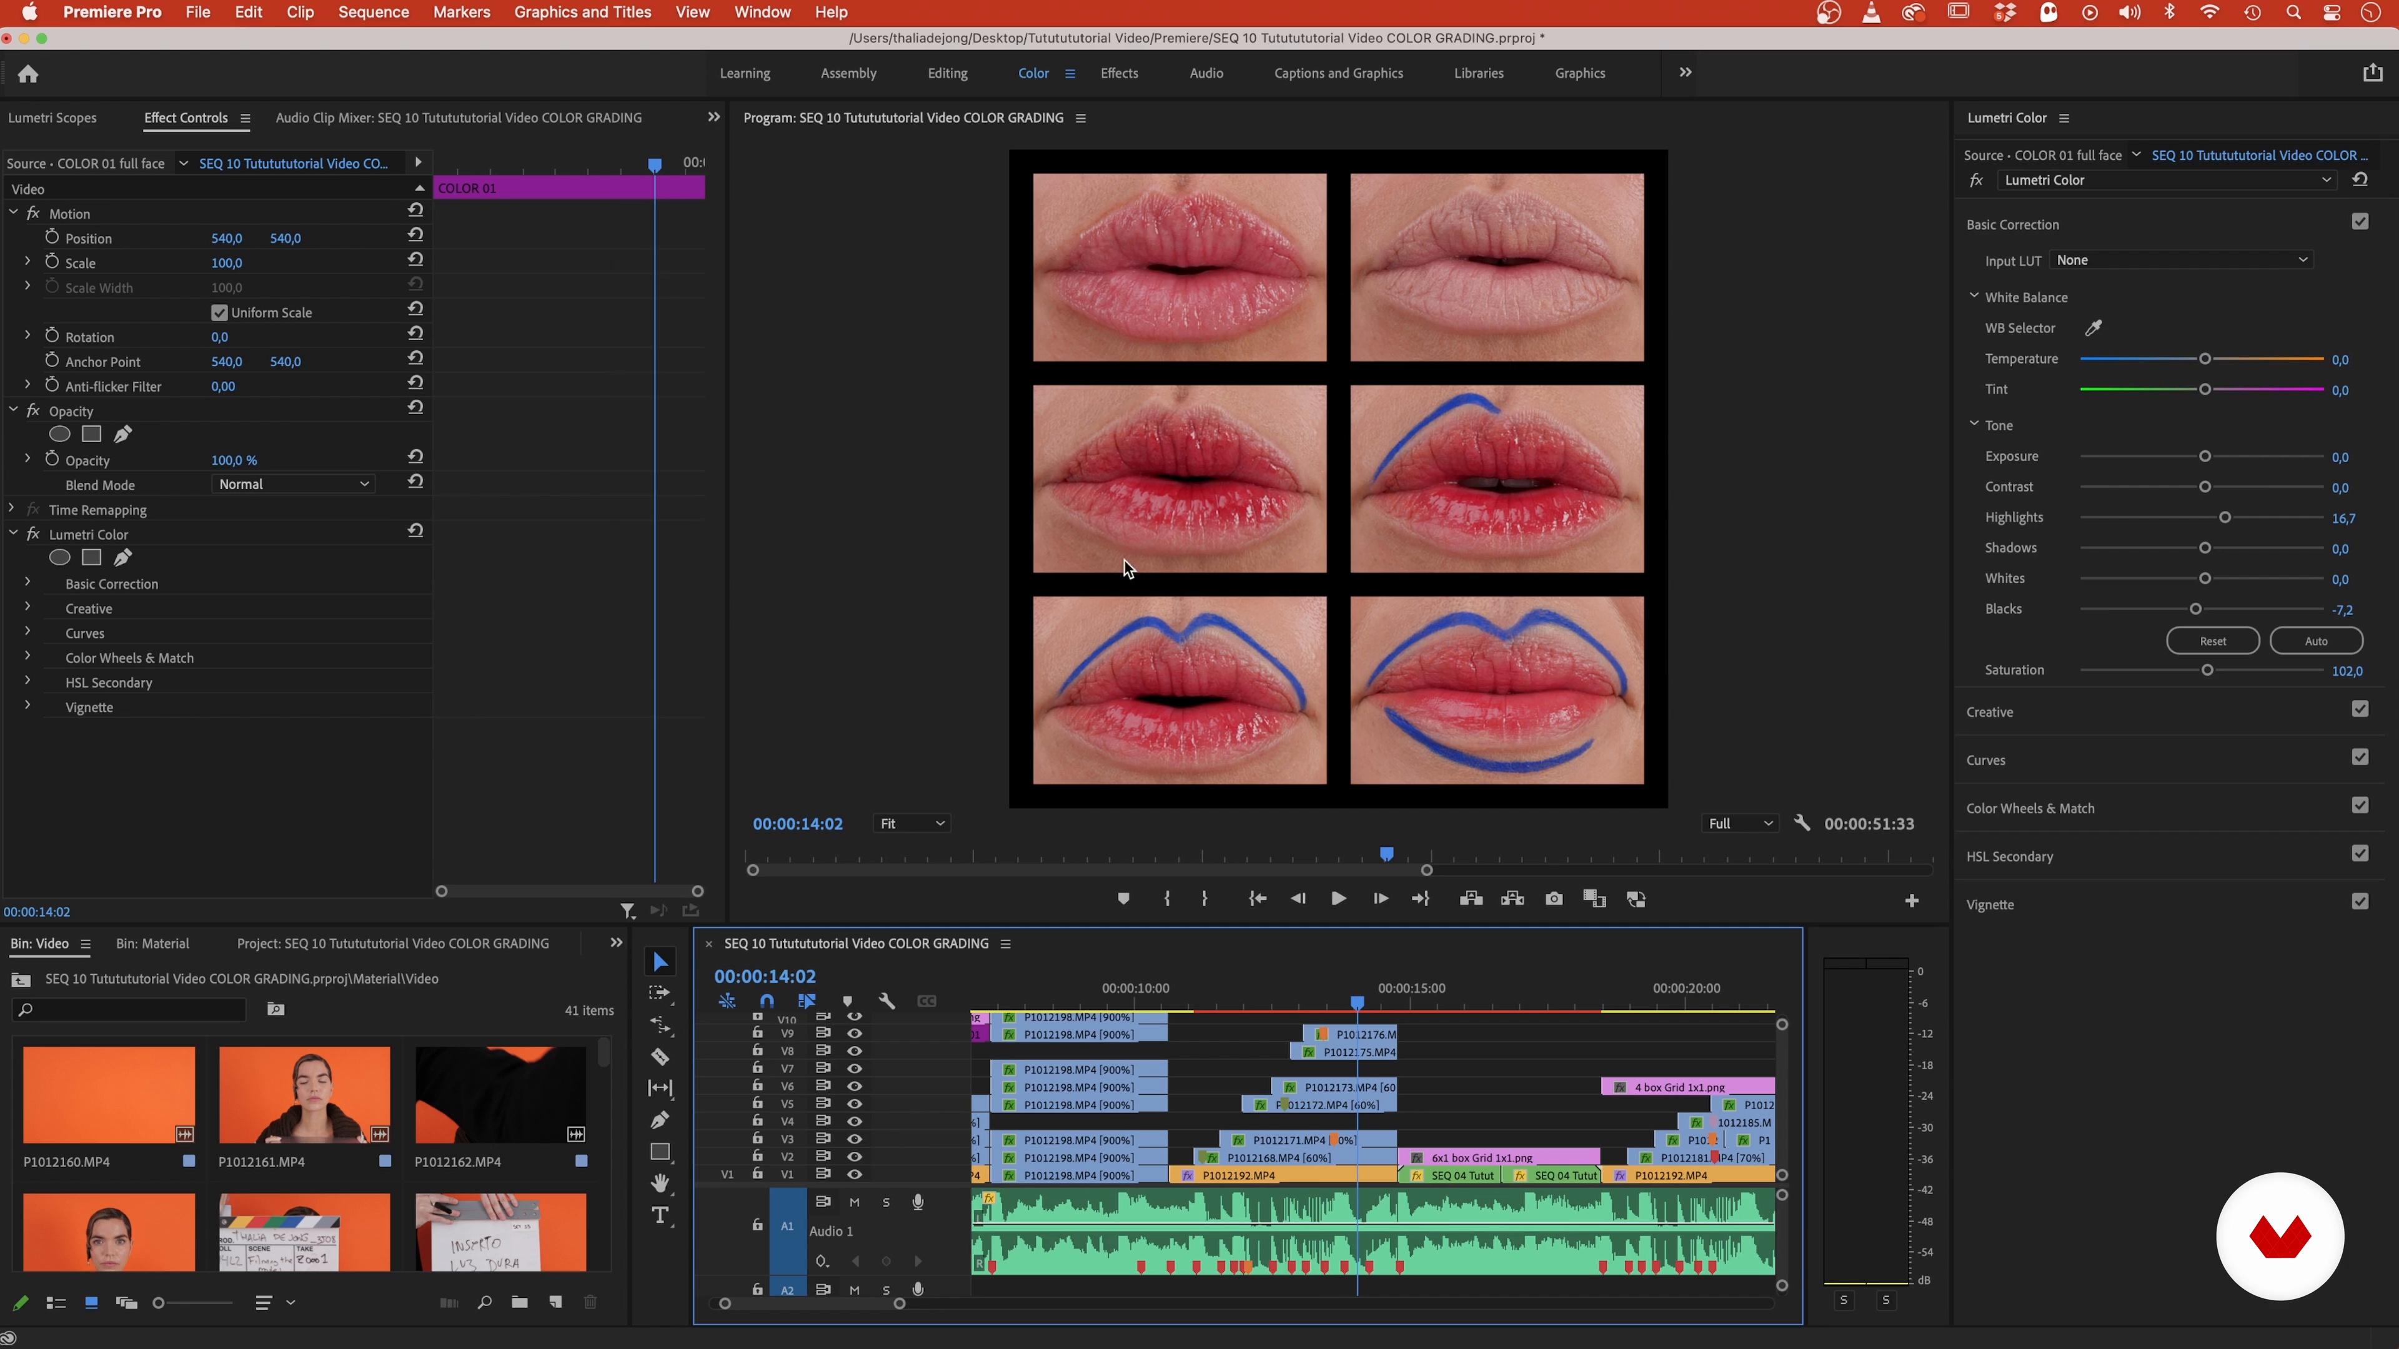
Task: Open program monitor wrench settings
Action: [1802, 823]
